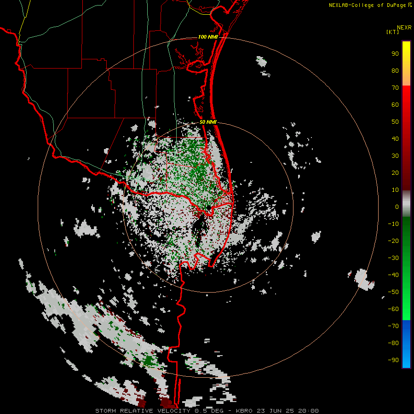Viewport: 414px width, 414px height.
Task: Click the 90 value on the velocity scale
Action: [395, 54]
